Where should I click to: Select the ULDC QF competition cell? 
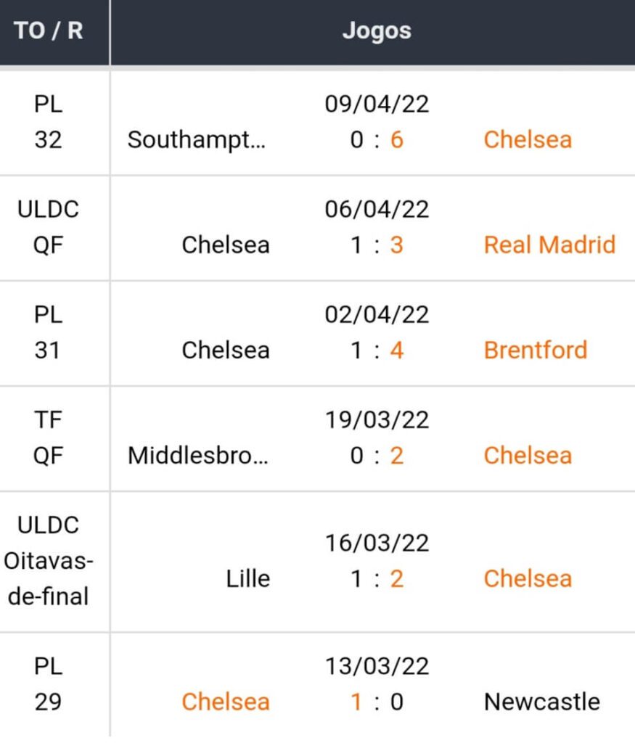tap(48, 227)
